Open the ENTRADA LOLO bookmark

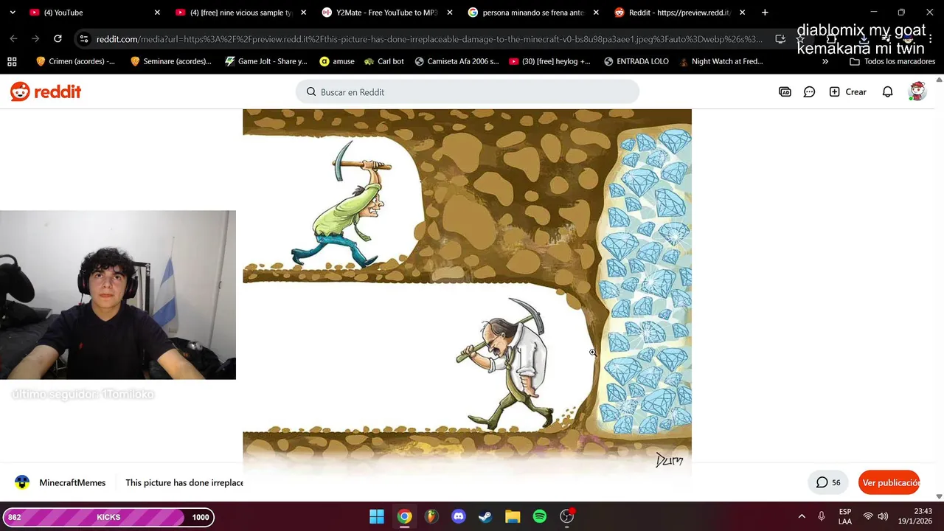tap(636, 61)
